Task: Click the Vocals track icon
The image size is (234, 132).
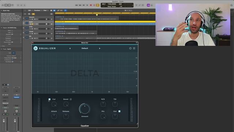Action: coord(27,33)
